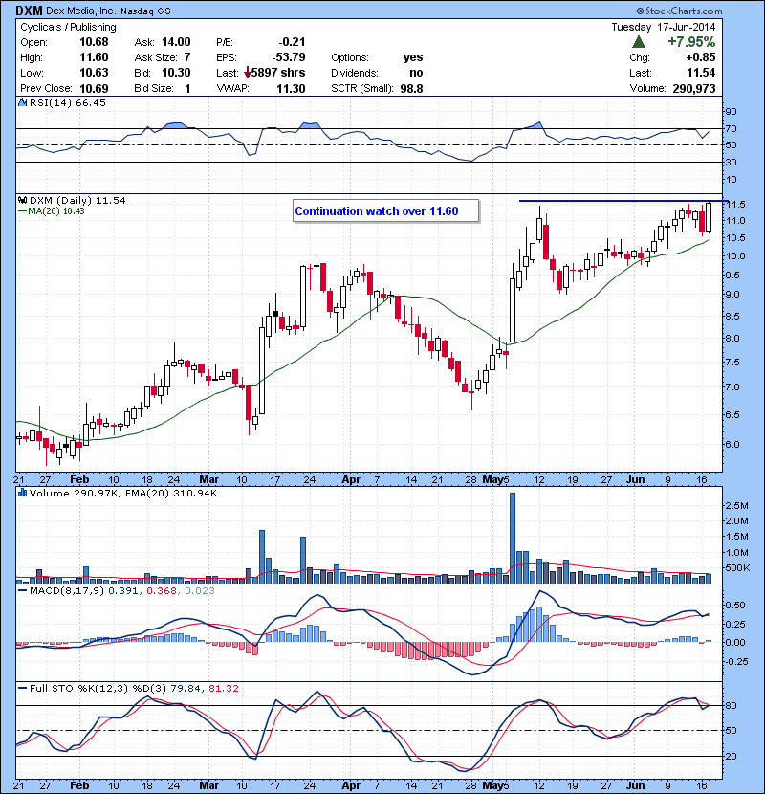Viewport: 765px width, 794px height.
Task: Click the green up-arrow change indicator
Action: (x=639, y=42)
